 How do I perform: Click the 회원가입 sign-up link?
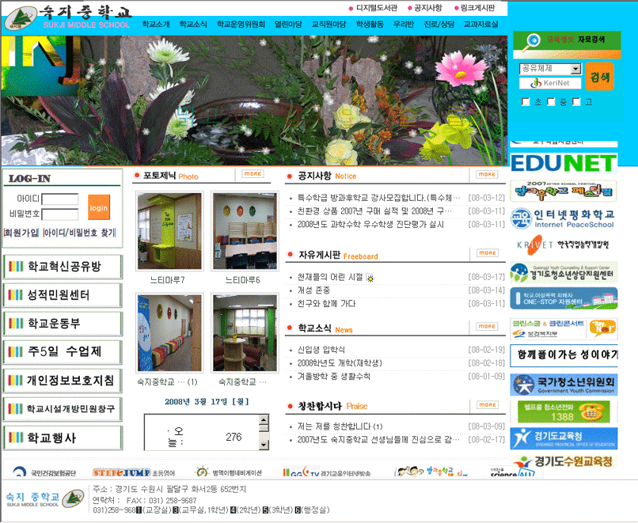21,233
